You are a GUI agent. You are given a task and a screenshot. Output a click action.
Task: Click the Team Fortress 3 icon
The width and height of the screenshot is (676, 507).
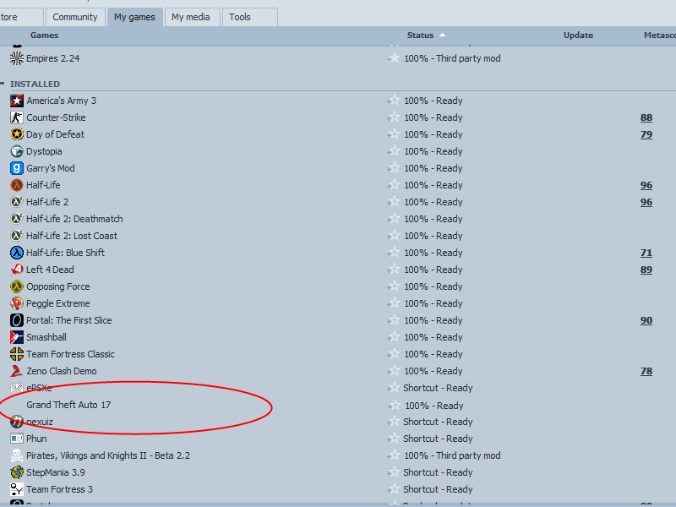coord(17,489)
